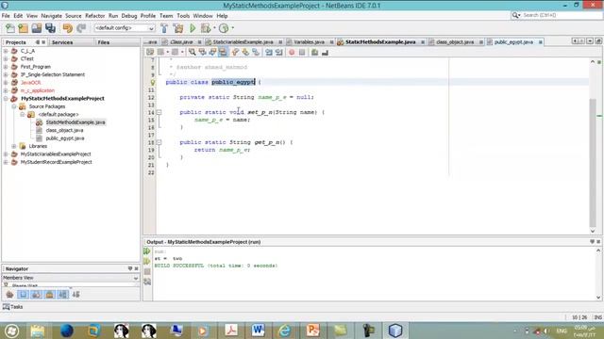Open the class_object.java editor tab

pyautogui.click(x=455, y=41)
